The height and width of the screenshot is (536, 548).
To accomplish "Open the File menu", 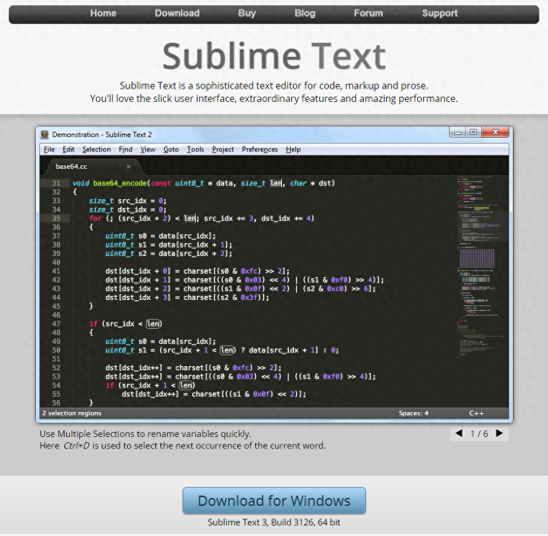I will click(x=49, y=149).
